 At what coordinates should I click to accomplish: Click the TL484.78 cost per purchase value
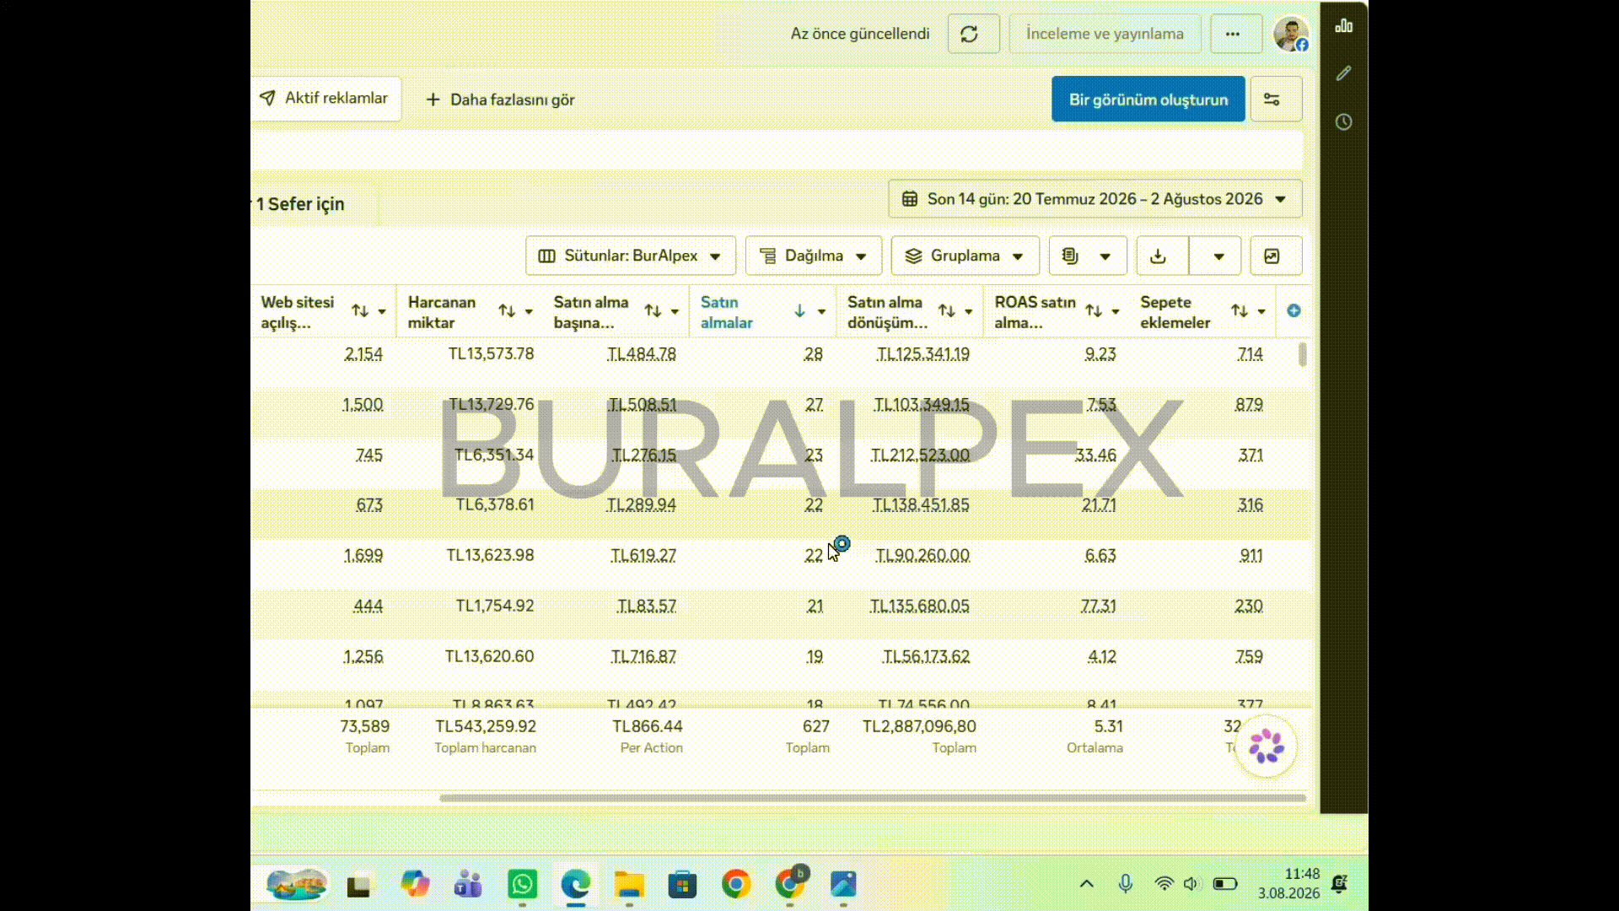point(642,354)
